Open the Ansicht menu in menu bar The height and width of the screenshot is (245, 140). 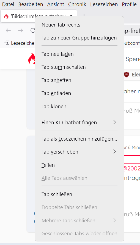56,4
